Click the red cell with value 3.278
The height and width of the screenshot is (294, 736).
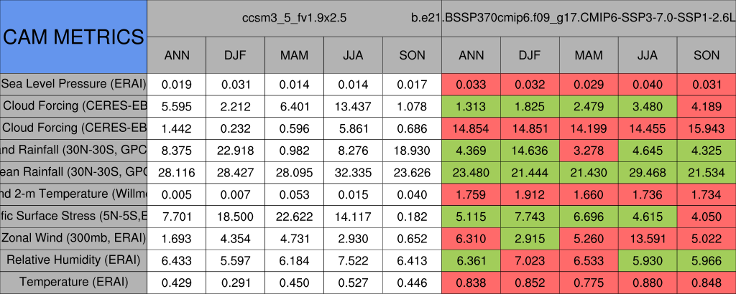pyautogui.click(x=589, y=150)
